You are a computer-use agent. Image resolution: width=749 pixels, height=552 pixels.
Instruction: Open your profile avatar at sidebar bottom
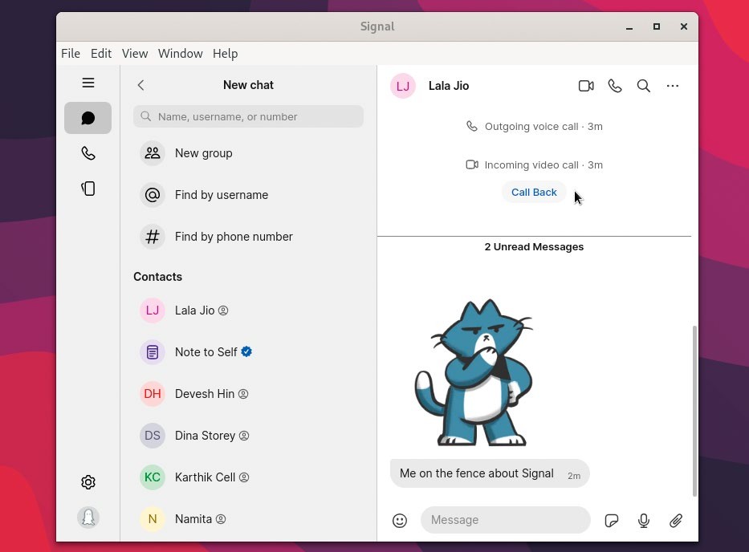click(88, 517)
